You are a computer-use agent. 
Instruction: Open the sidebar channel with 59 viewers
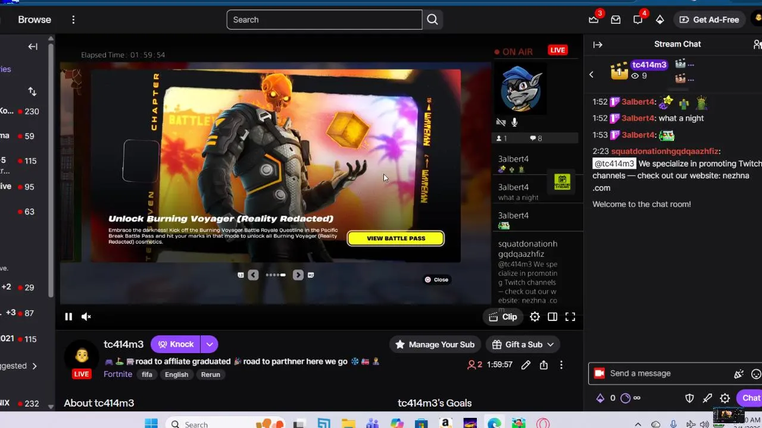[x=24, y=136]
